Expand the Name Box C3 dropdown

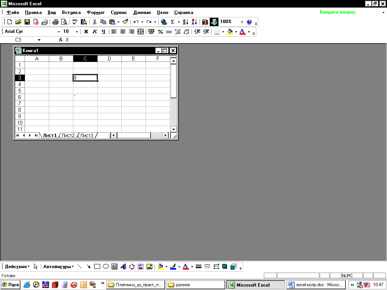39,40
